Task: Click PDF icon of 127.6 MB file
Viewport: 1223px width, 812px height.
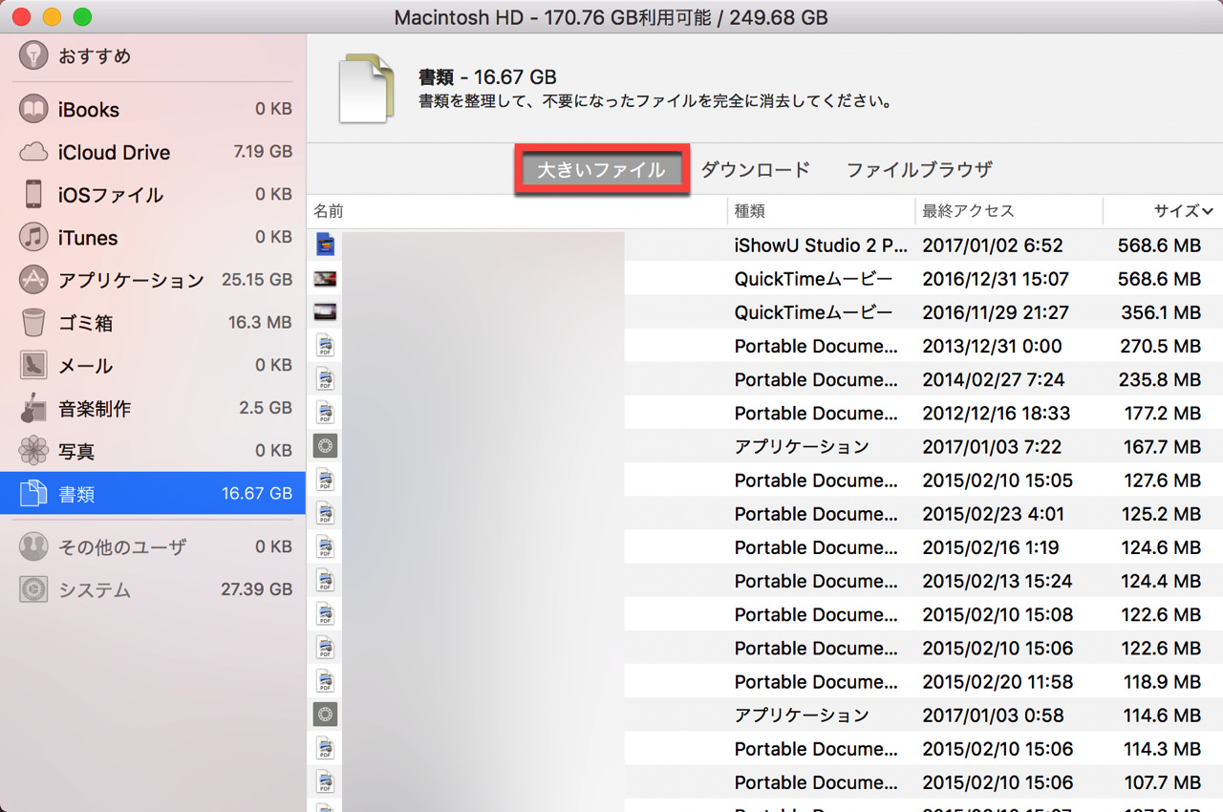Action: (x=325, y=480)
